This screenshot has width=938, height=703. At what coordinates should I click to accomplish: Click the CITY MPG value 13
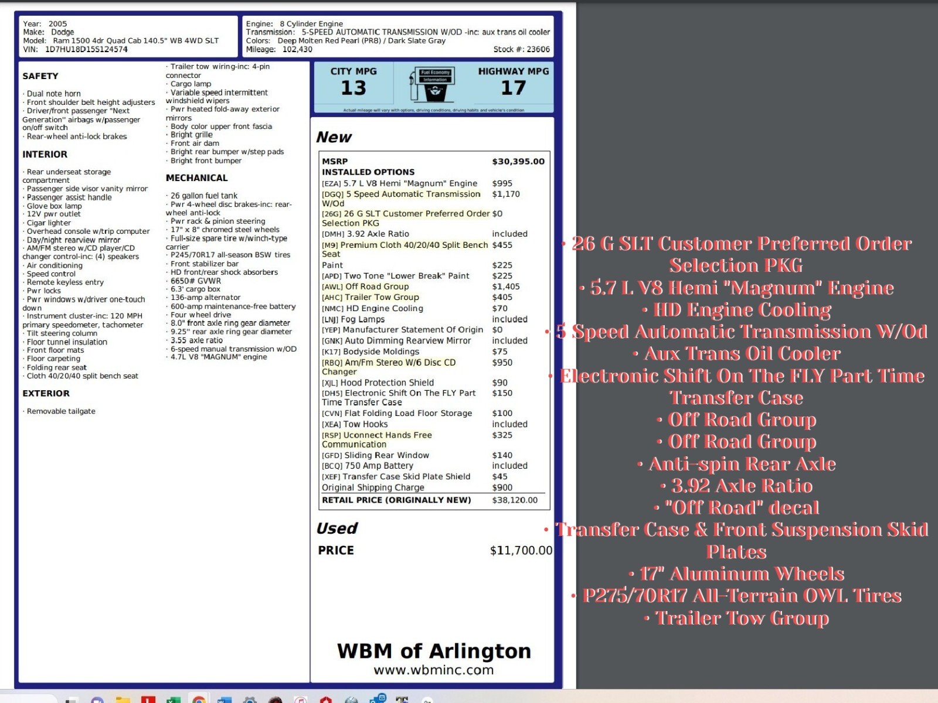pos(354,88)
